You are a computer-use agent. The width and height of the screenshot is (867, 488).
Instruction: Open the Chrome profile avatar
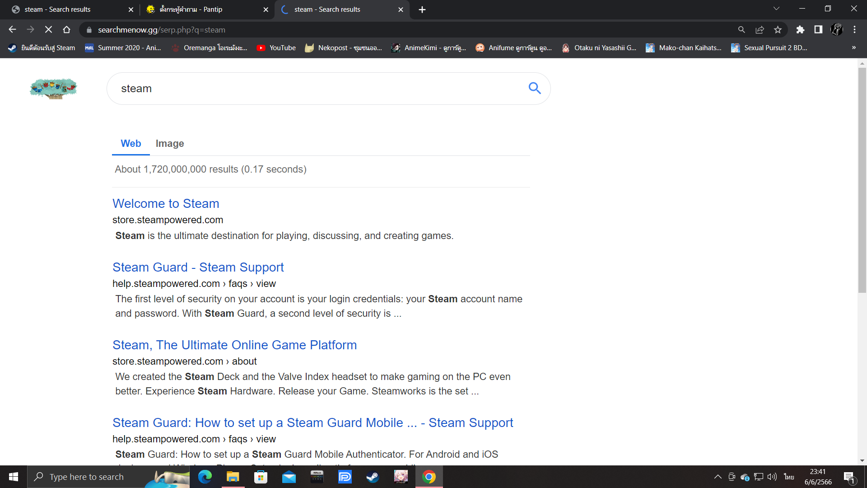click(x=837, y=30)
